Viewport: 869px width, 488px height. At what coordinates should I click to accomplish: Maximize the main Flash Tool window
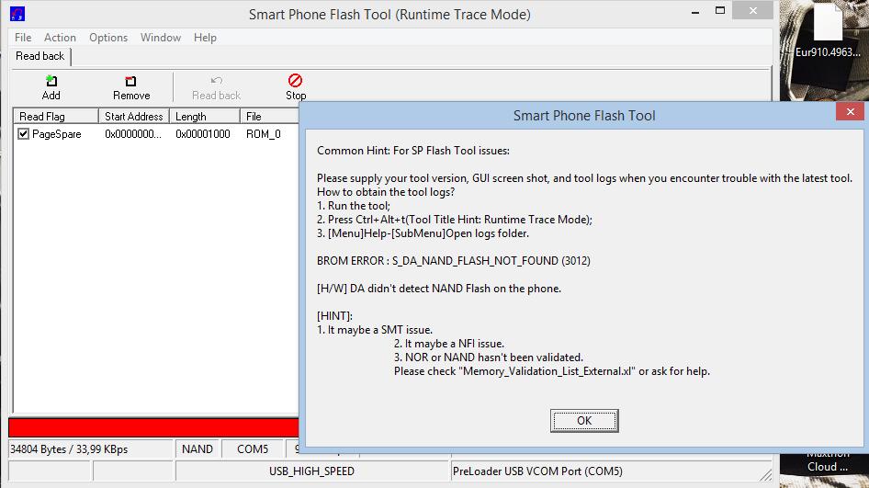tap(720, 10)
